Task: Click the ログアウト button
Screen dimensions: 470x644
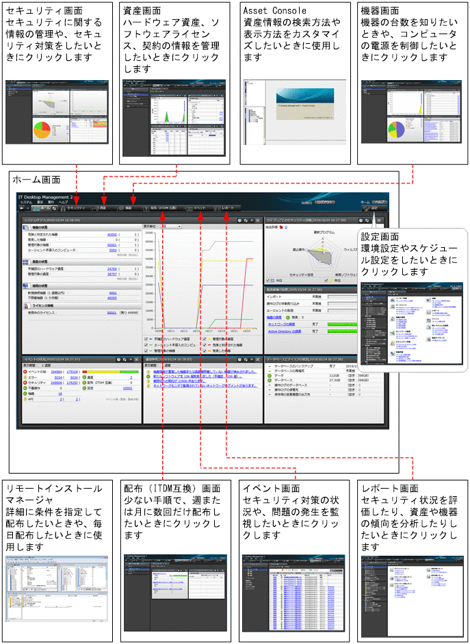Action: click(x=326, y=203)
